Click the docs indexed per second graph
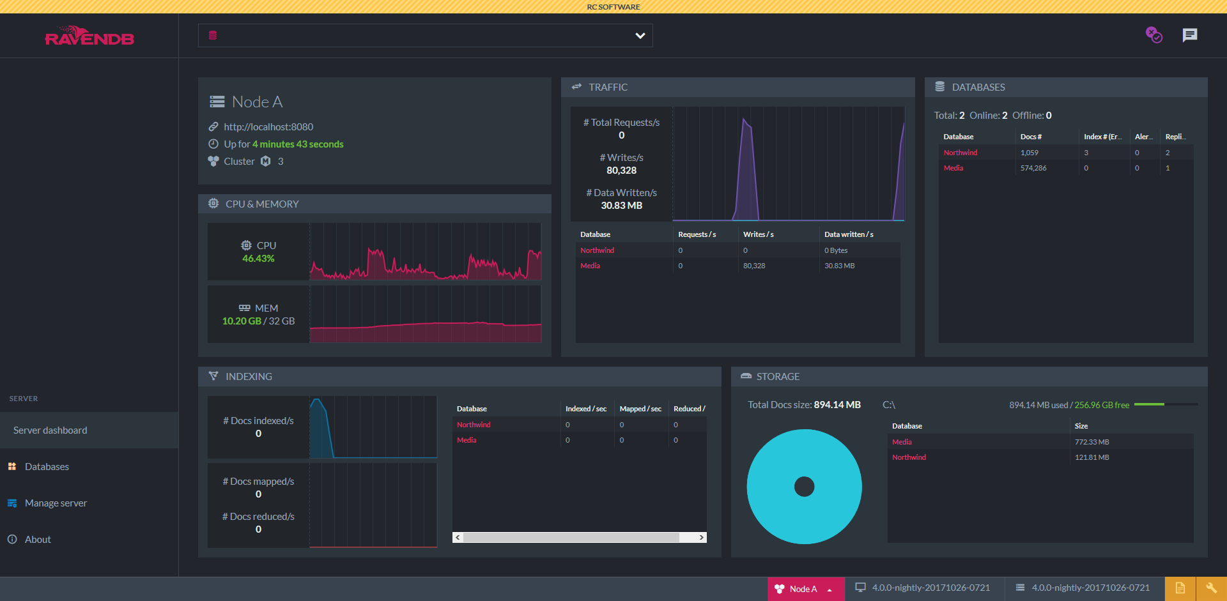Viewport: 1227px width, 601px height. (x=373, y=427)
